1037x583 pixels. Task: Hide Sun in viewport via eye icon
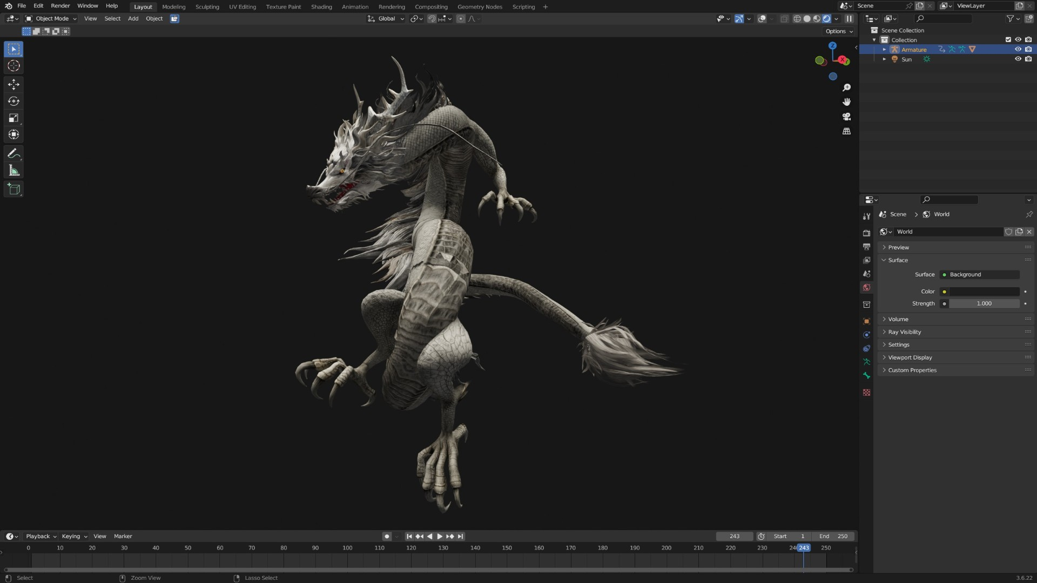pos(1018,59)
